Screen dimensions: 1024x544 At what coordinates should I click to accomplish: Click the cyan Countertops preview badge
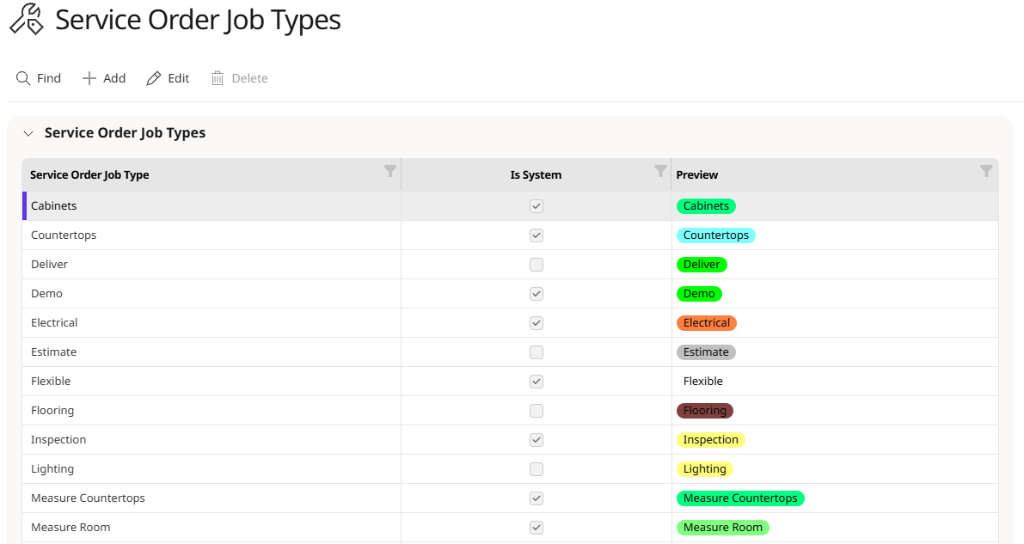point(715,235)
